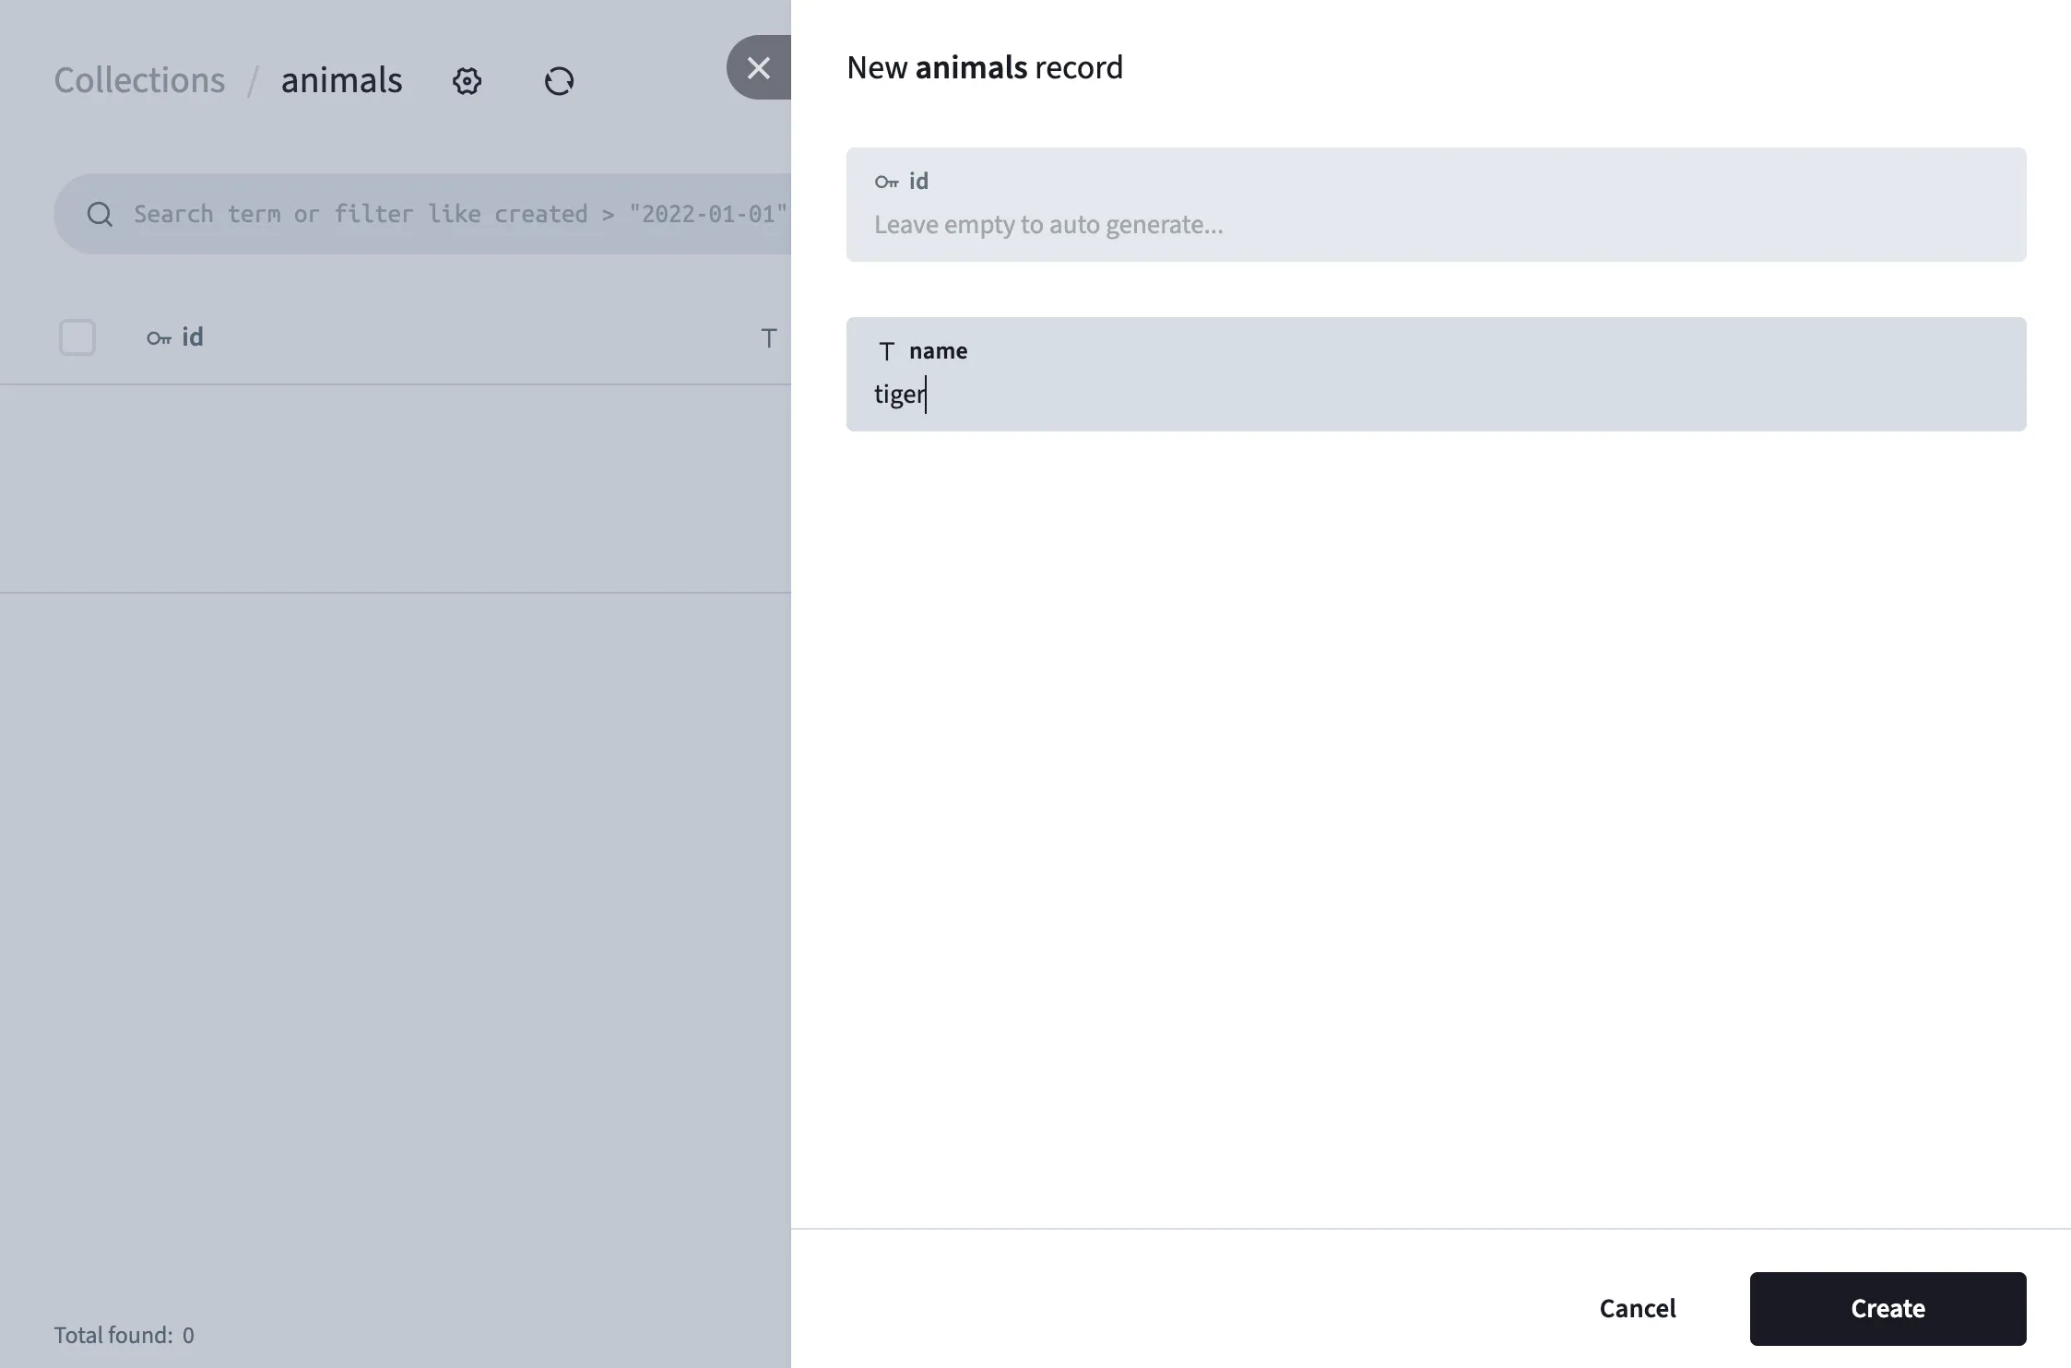This screenshot has height=1368, width=2071.
Task: Click the search magnifier icon
Action: [100, 214]
